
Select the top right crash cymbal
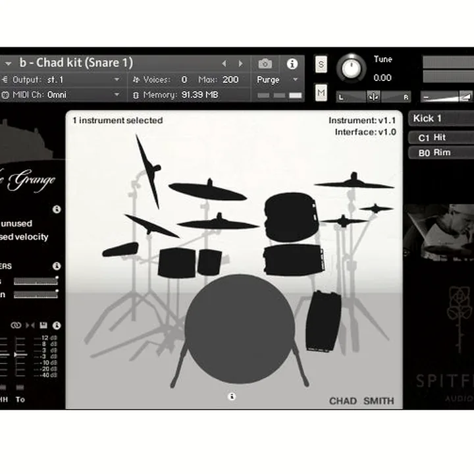[354, 182]
